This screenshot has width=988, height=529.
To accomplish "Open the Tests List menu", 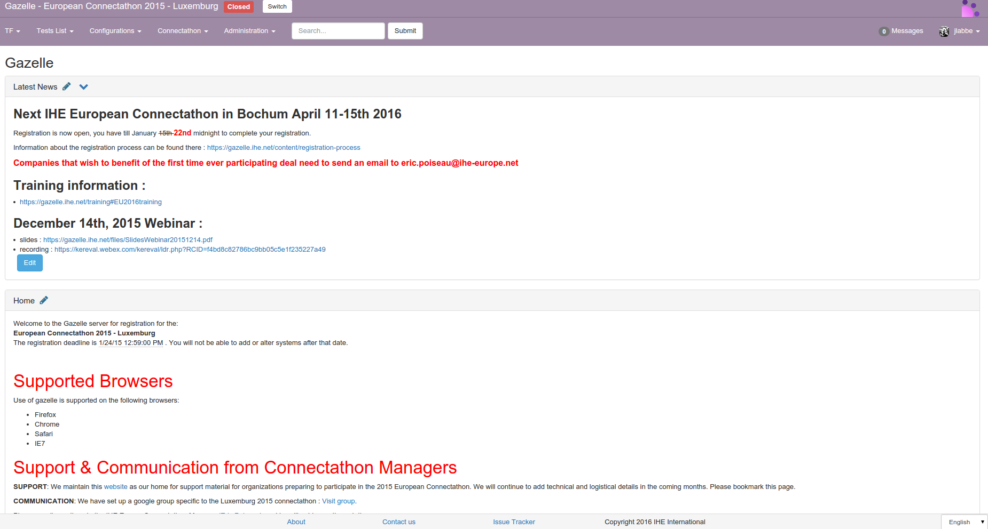I will 54,31.
